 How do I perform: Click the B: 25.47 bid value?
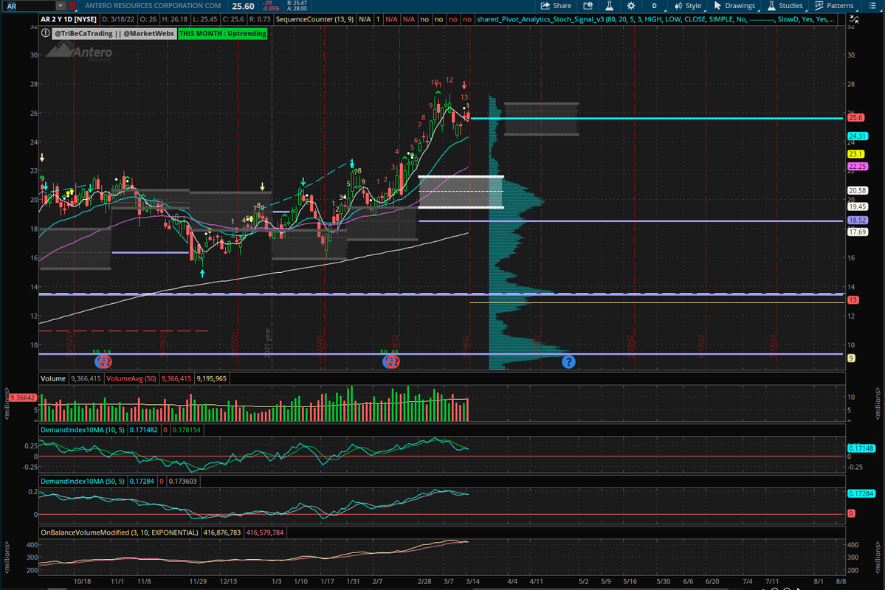point(297,3)
